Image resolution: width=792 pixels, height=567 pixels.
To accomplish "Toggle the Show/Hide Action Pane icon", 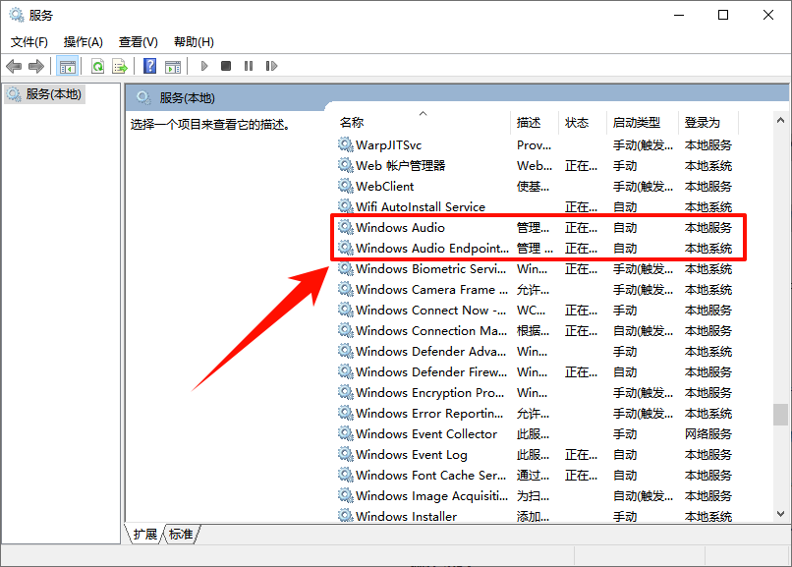I will click(x=173, y=66).
